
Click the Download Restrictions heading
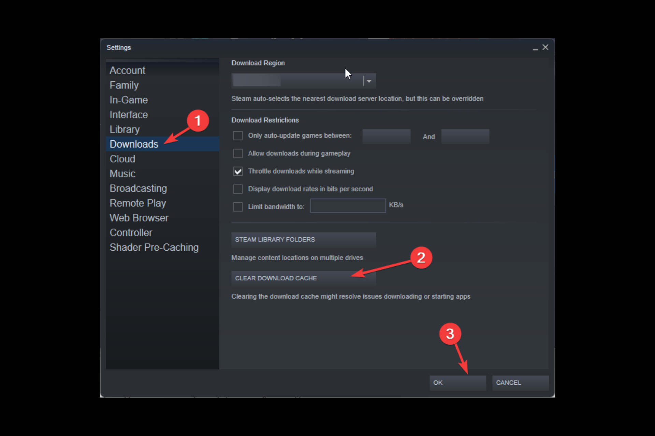point(265,120)
